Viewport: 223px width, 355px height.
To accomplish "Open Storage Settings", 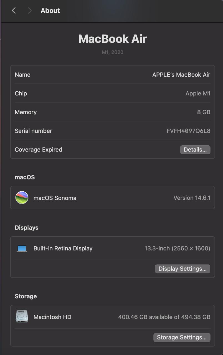I will [x=182, y=338].
